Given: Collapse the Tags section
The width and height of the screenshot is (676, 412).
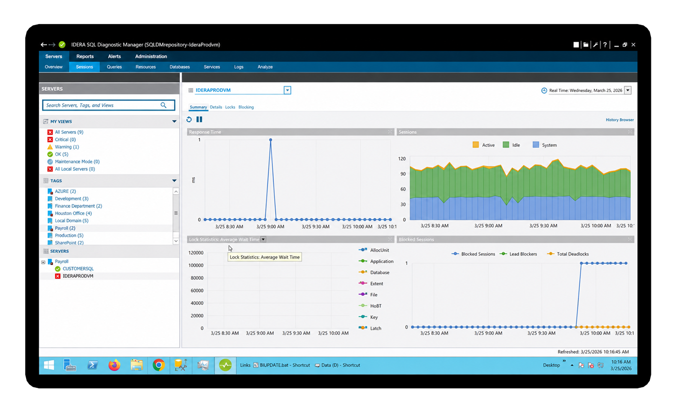Looking at the screenshot, I should (x=174, y=181).
